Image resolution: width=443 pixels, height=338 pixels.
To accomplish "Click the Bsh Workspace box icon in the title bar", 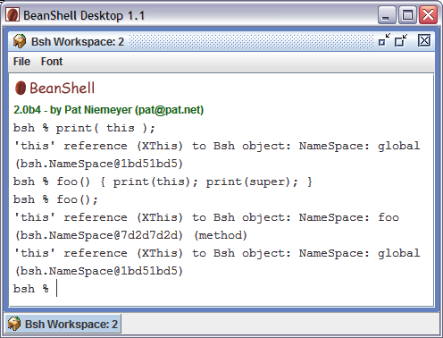I will pos(20,41).
